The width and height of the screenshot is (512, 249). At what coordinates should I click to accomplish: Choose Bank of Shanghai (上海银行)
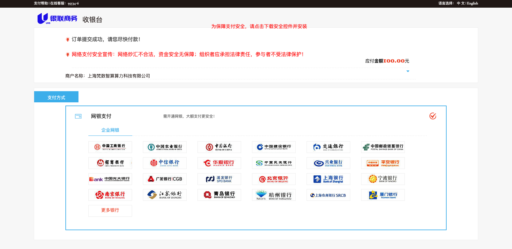tap(328, 179)
